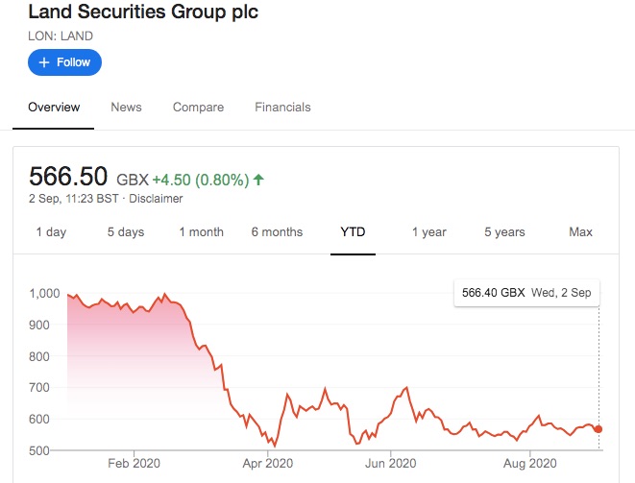635x483 pixels.
Task: Select the 1 day chart range
Action: pos(51,232)
